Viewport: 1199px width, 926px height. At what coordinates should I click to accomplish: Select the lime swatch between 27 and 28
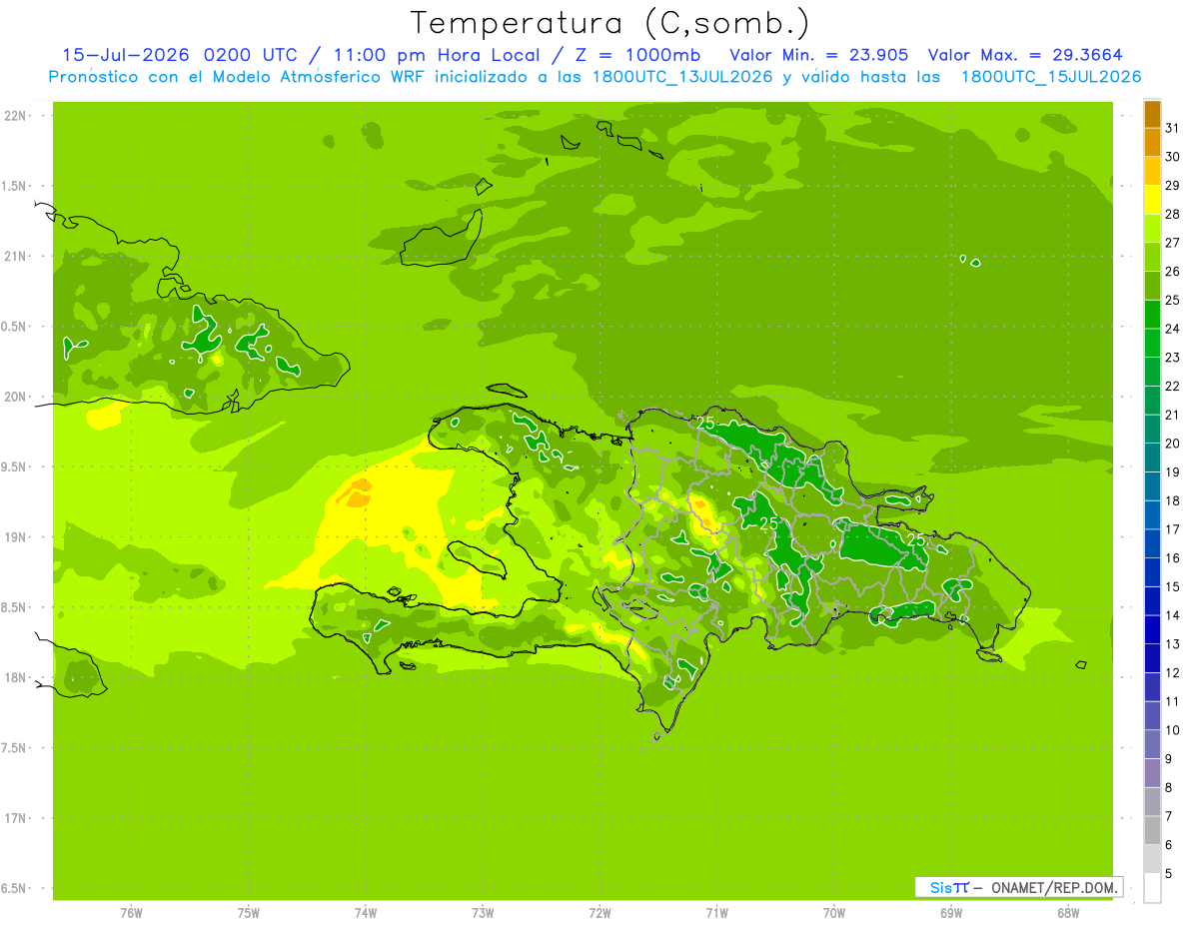(x=1152, y=229)
